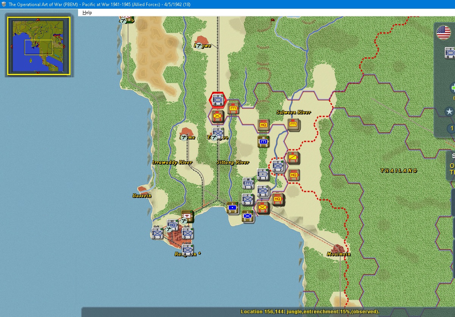The height and width of the screenshot is (317, 455).
Task: Select the armored unit 6-6 in the red hex
Action: [218, 100]
